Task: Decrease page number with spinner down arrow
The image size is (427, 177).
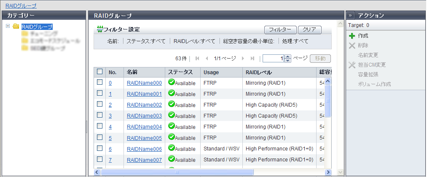Action: (288, 61)
